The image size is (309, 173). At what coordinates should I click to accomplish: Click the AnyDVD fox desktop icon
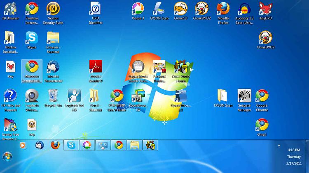pos(265,9)
